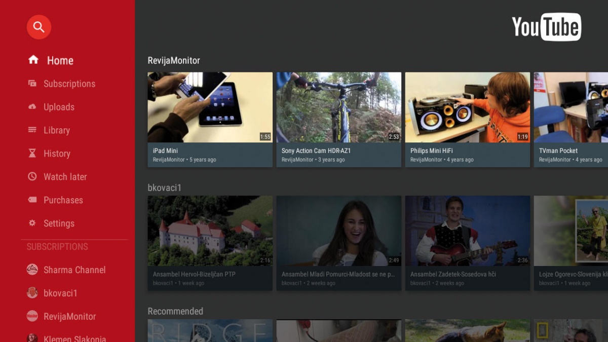
Task: Click the Sony Action Cam HDR-AZ1 title
Action: [316, 150]
